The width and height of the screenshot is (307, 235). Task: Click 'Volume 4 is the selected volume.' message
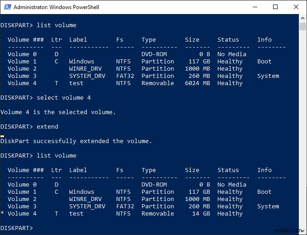click(x=58, y=112)
